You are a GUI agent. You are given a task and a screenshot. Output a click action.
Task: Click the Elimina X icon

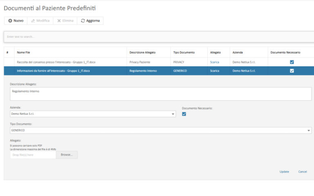tap(59, 21)
